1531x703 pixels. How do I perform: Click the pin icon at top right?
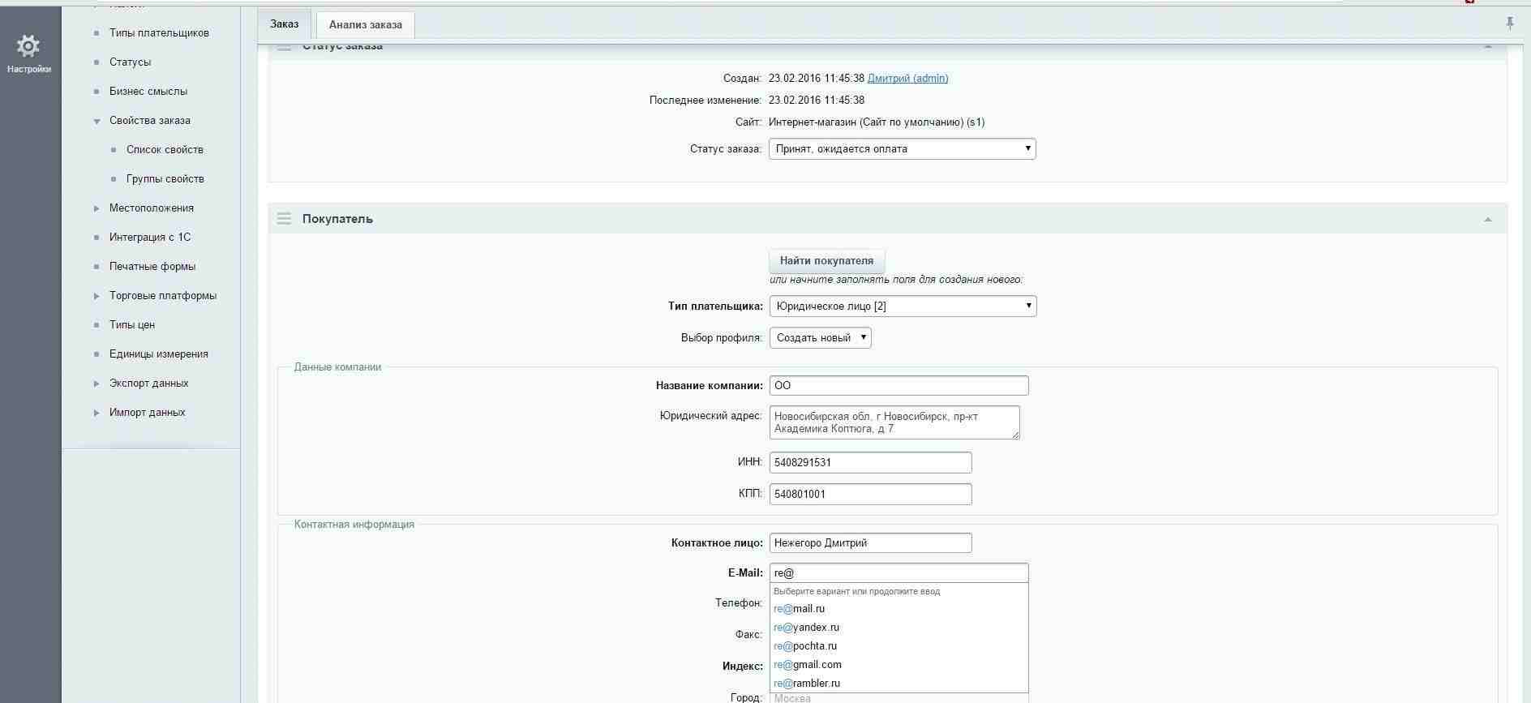pyautogui.click(x=1510, y=24)
